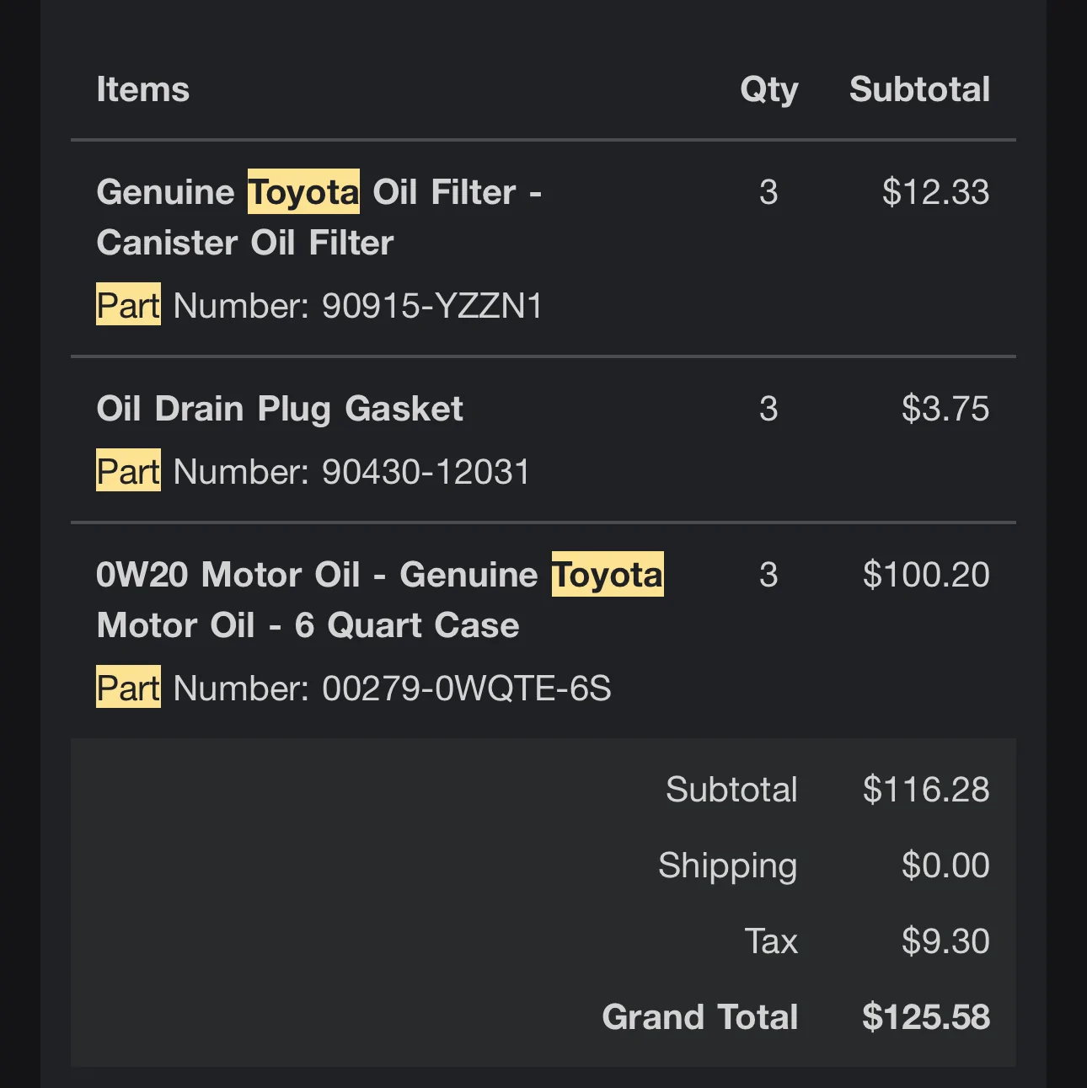Click the Subtotal column header
Image resolution: width=1087 pixels, height=1088 pixels.
[x=919, y=89]
